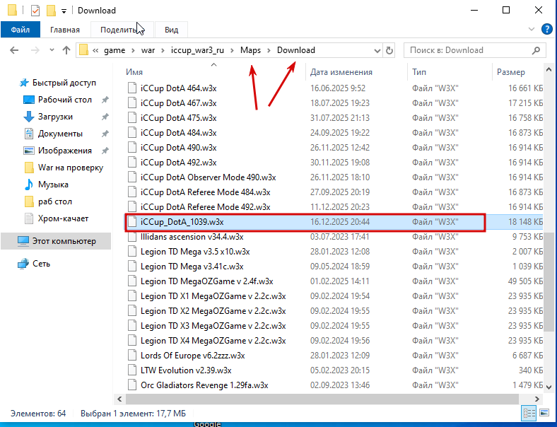The image size is (557, 427).
Task: Click the pin icon beside Изображения
Action: (105, 151)
